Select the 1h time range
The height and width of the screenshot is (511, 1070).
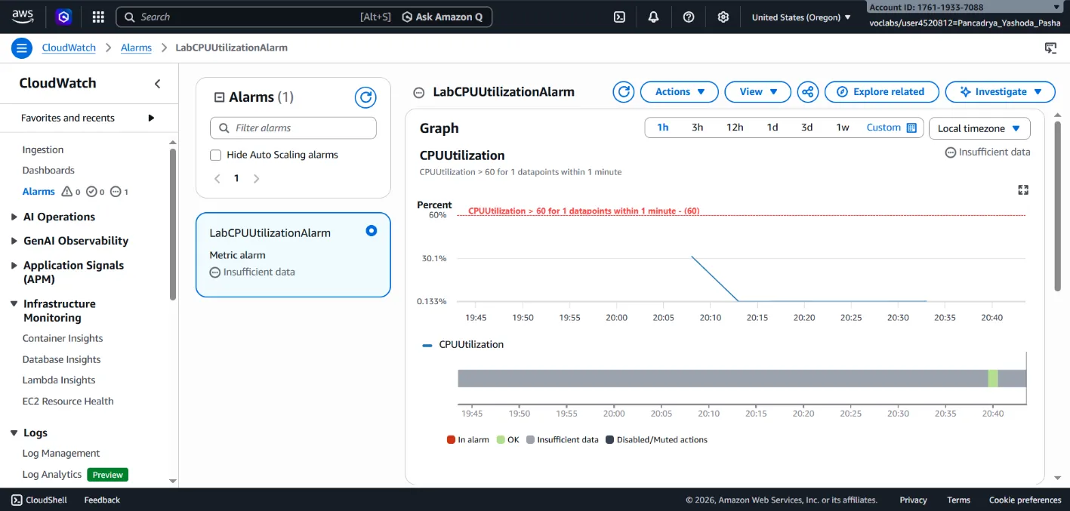click(x=663, y=128)
